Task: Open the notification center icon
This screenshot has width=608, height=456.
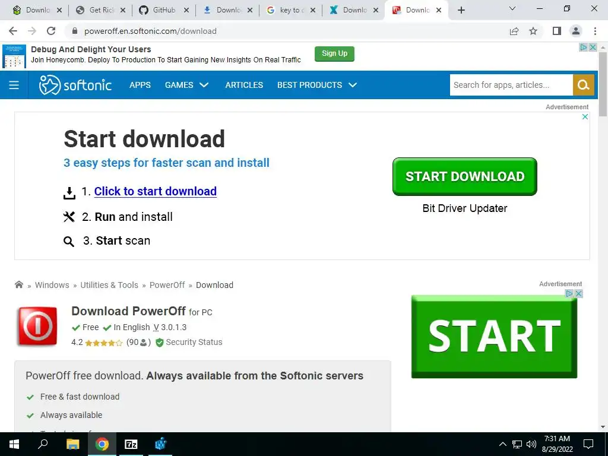Action: tap(588, 444)
